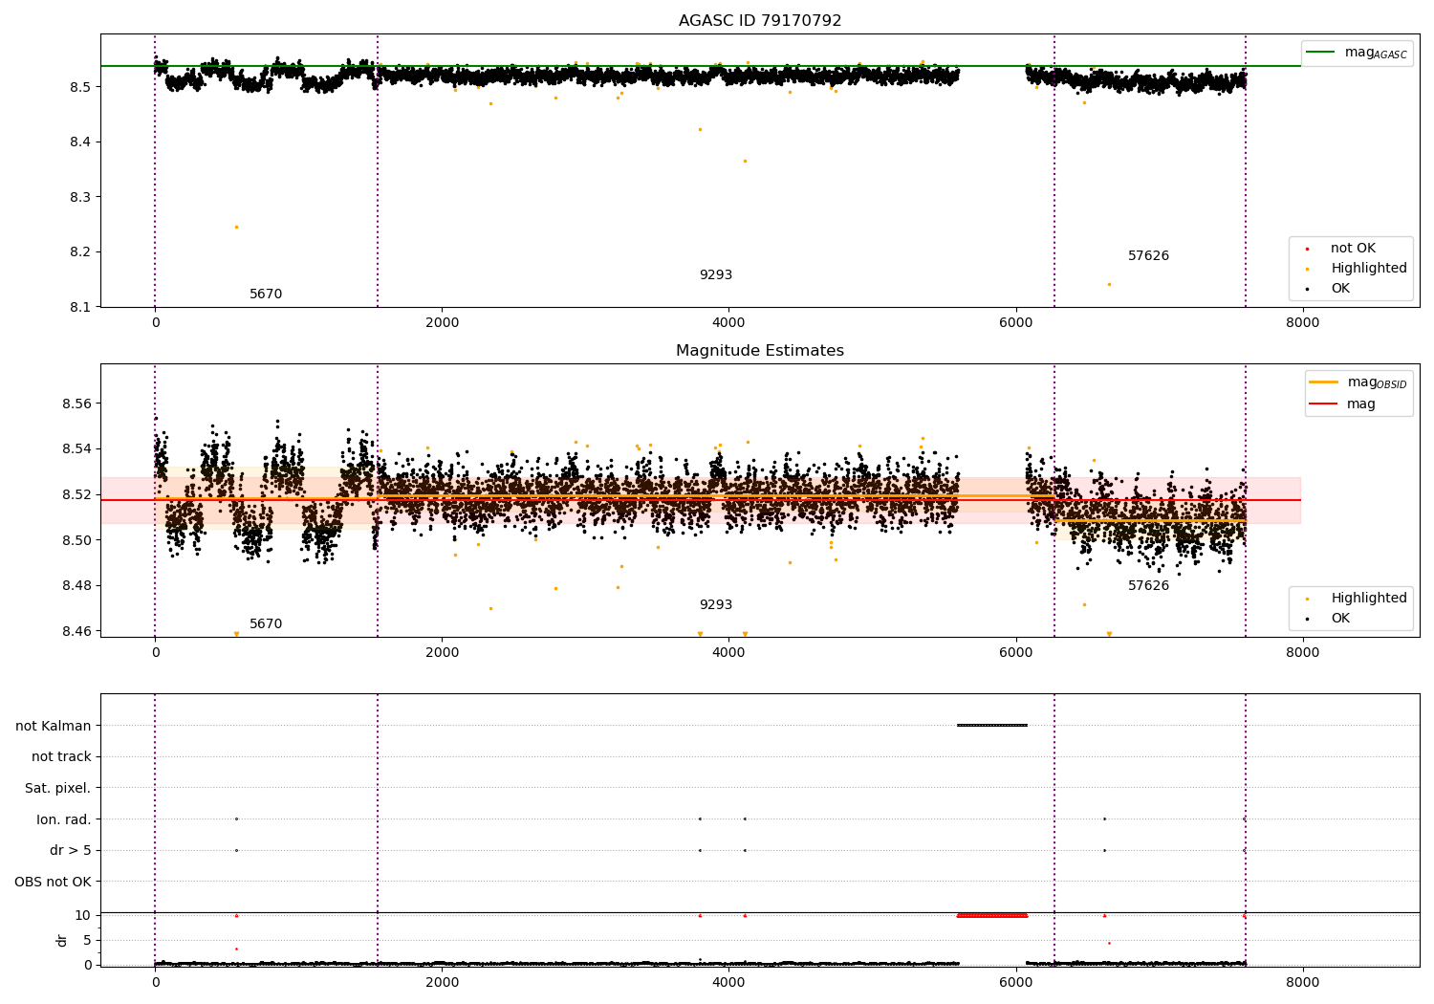
Task: Click the 'AGASC ID 79170792' plot title
Action: [x=760, y=21]
